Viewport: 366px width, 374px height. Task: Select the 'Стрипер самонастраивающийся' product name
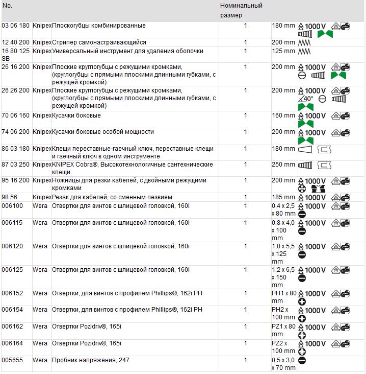point(99,42)
